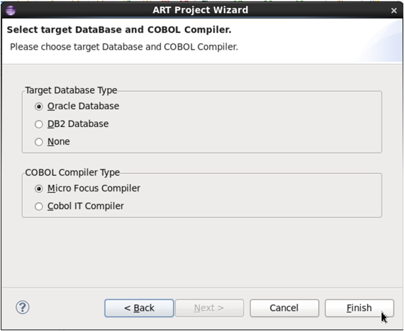The image size is (404, 331).
Task: Open wizard help with the question mark icon
Action: pos(22,307)
